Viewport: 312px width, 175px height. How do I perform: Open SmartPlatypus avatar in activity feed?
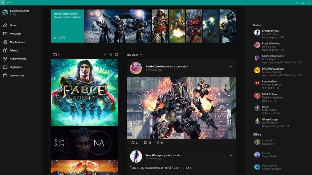(136, 156)
